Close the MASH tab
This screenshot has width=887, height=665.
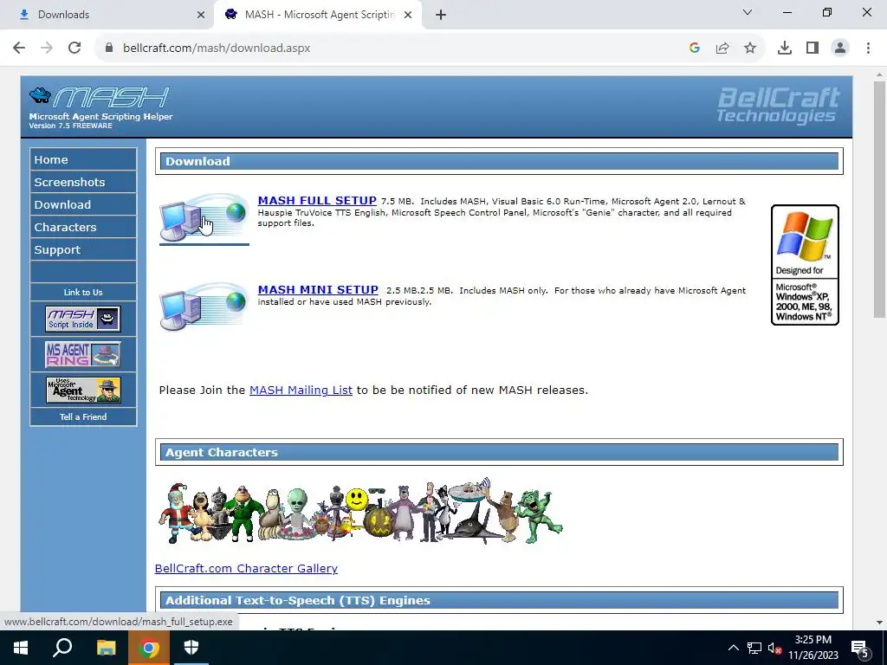click(408, 15)
